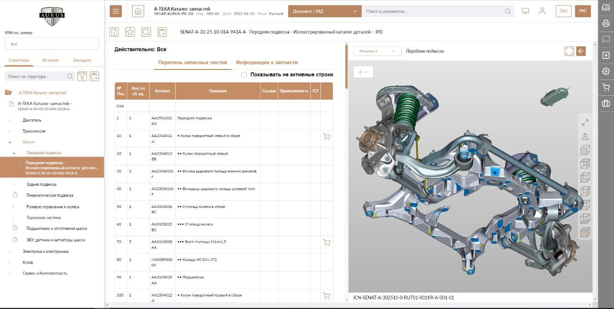Open the "0" dropdown in the 3D viewer

(x=363, y=72)
